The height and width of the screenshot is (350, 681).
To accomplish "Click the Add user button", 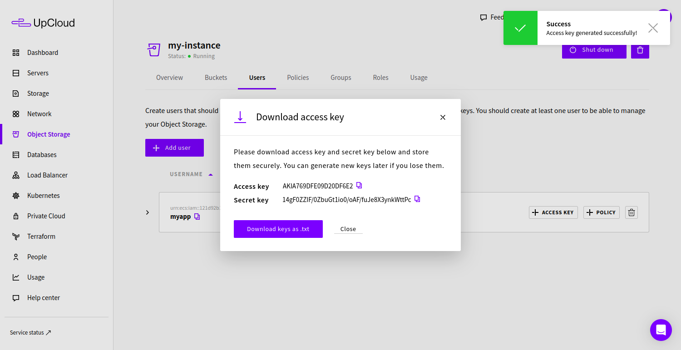I will point(174,148).
